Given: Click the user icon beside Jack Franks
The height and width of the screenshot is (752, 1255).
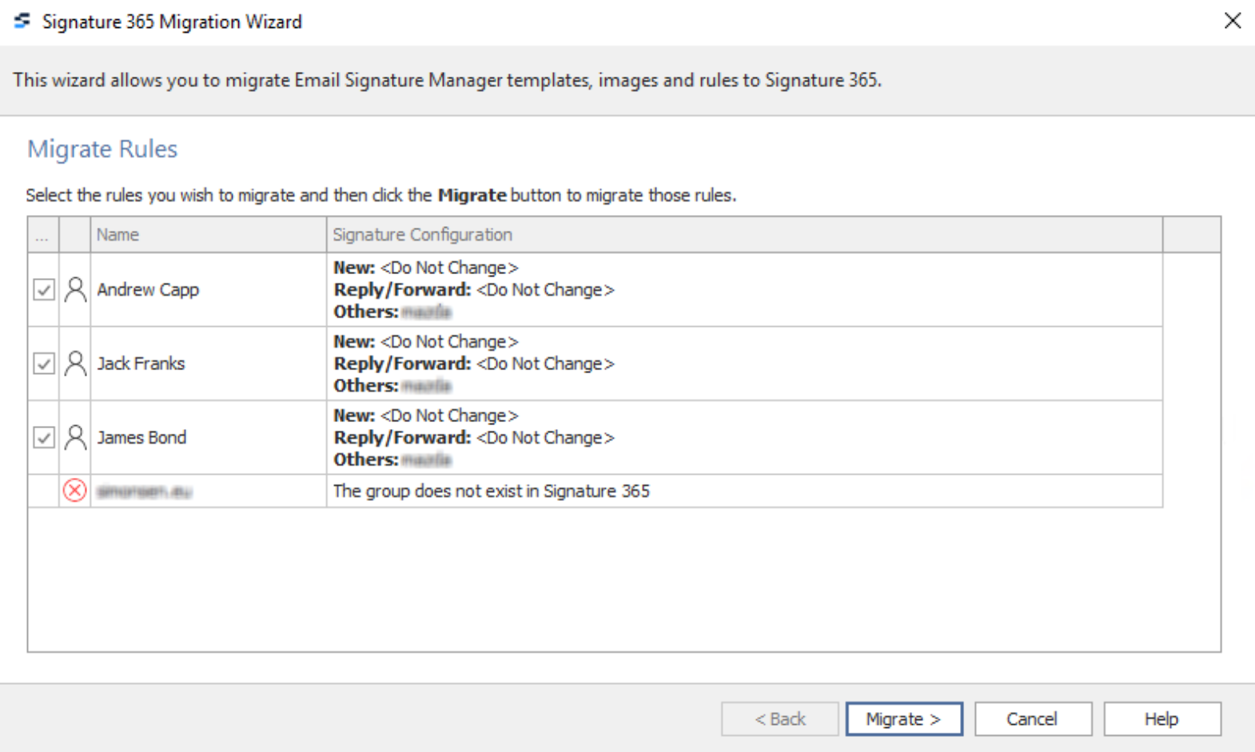Looking at the screenshot, I should tap(75, 364).
